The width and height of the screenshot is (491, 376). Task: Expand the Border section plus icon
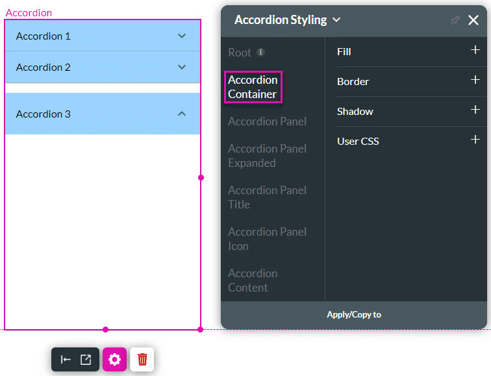click(x=475, y=80)
